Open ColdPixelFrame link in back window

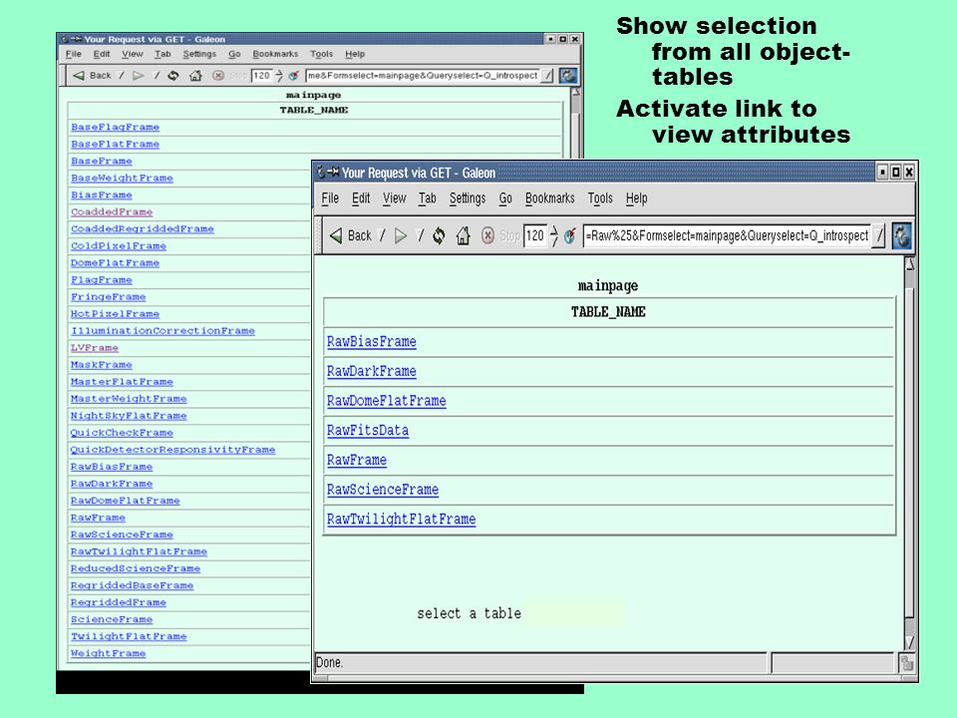[119, 246]
